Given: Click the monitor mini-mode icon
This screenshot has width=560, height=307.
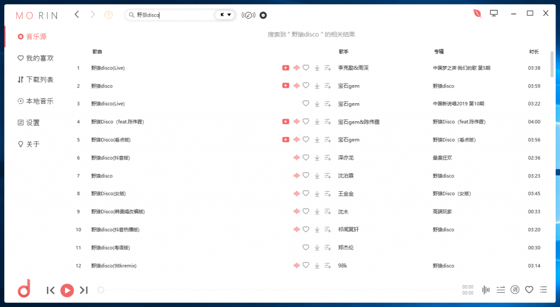Looking at the screenshot, I should 494,13.
